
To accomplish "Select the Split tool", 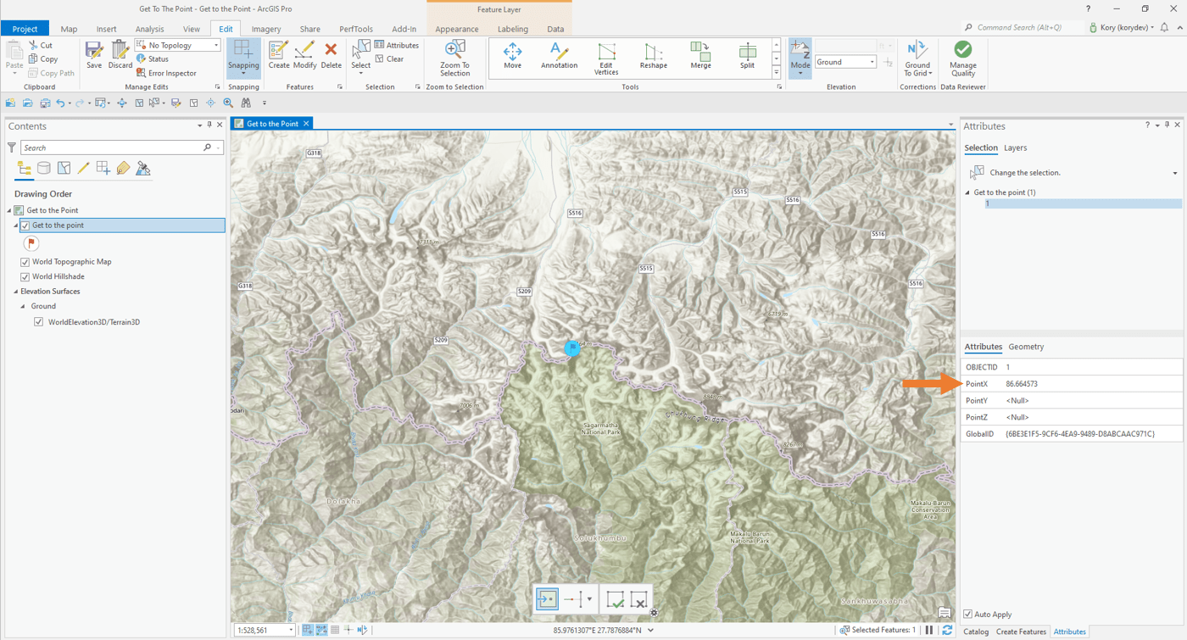I will [x=747, y=55].
